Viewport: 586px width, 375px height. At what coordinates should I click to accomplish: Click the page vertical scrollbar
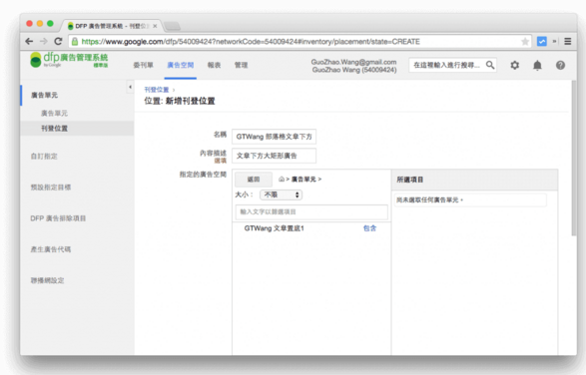[574, 158]
